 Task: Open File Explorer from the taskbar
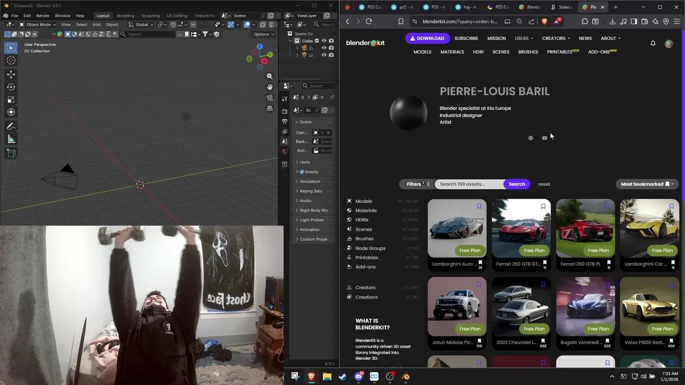point(327,376)
